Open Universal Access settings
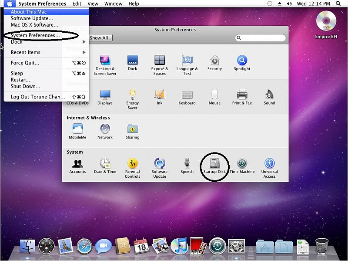 pyautogui.click(x=269, y=164)
